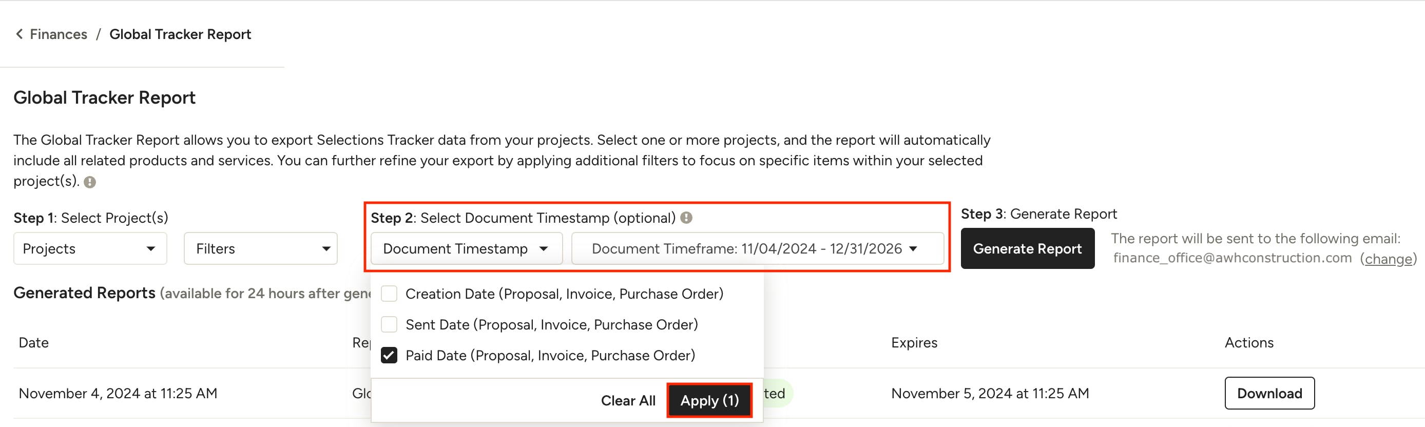This screenshot has height=427, width=1425.
Task: Uncheck the Paid Date checkbox
Action: click(x=389, y=355)
